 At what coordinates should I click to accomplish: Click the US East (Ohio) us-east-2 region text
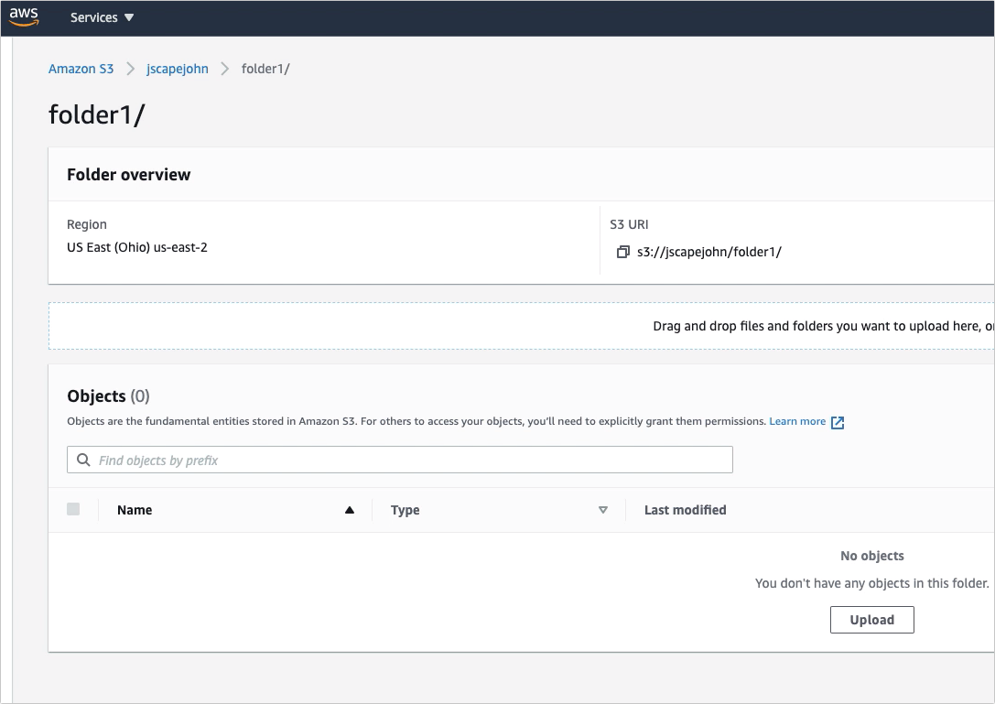pyautogui.click(x=137, y=247)
